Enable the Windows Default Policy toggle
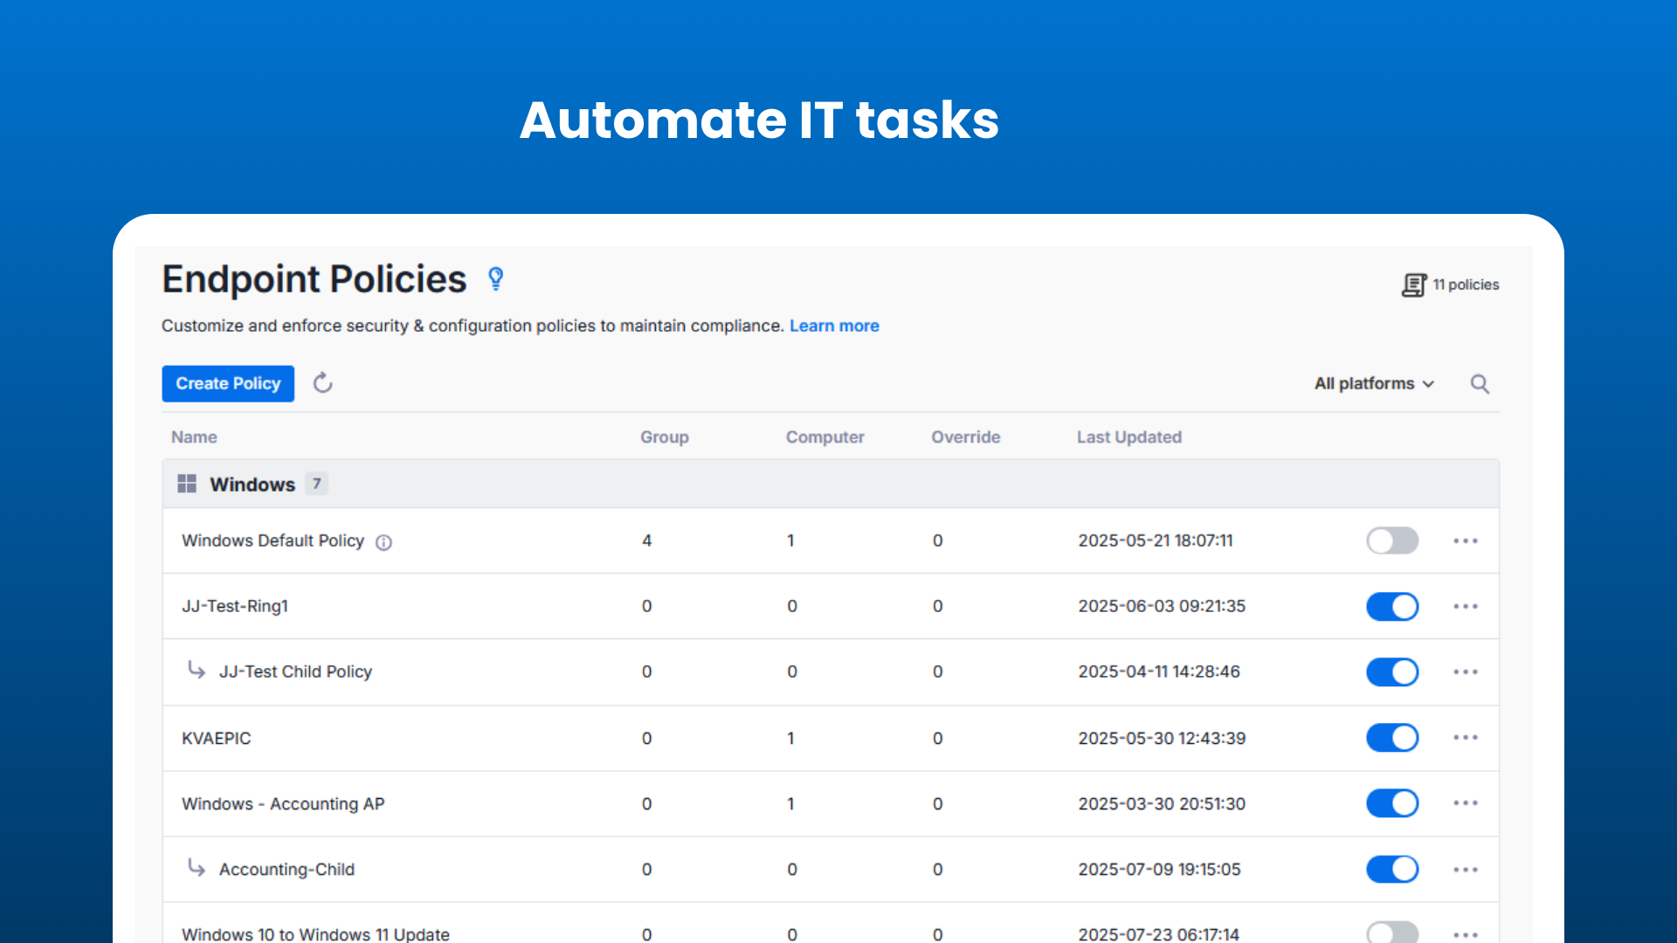Screen dimensions: 1677x943 coord(1392,540)
